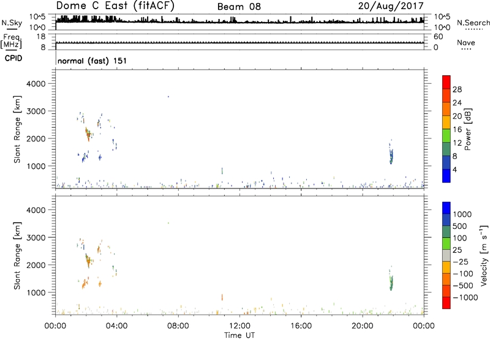Click the 'Power [dB]' colorbar label
The image size is (490, 339).
tap(467, 129)
